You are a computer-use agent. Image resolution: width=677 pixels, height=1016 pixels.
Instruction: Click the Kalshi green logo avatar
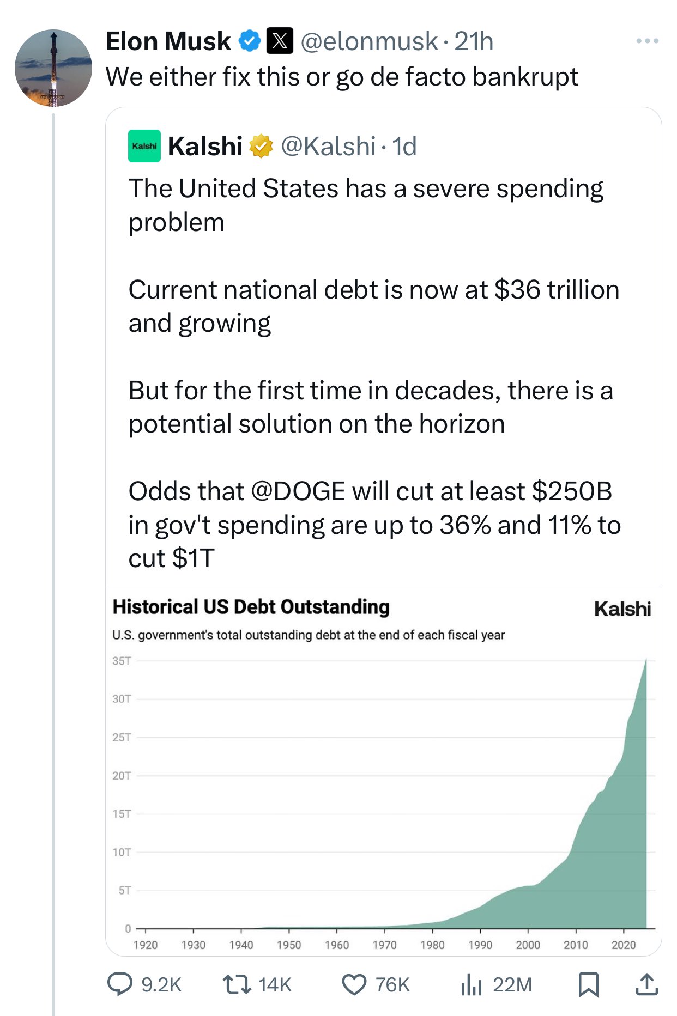144,146
